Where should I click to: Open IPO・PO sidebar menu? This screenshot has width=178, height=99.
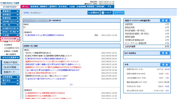click(10, 25)
